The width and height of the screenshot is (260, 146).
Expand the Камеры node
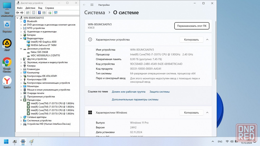(21, 66)
